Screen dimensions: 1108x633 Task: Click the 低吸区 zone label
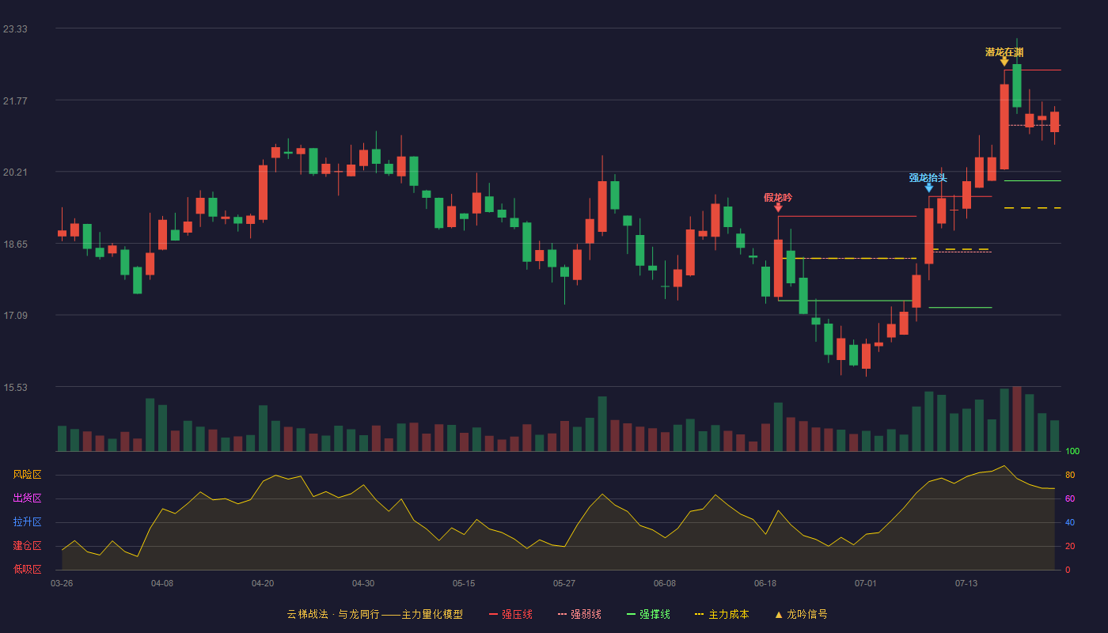pos(27,569)
